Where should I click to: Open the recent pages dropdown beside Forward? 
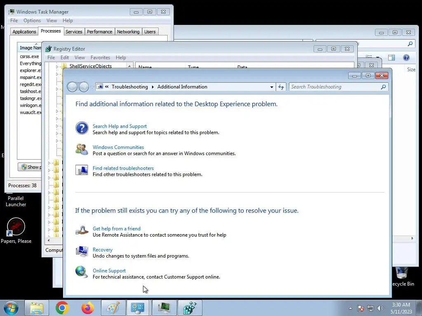[92, 87]
